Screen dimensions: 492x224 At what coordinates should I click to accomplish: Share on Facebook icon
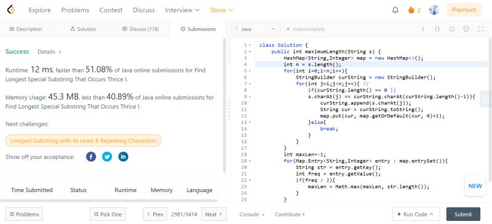[x=91, y=156]
